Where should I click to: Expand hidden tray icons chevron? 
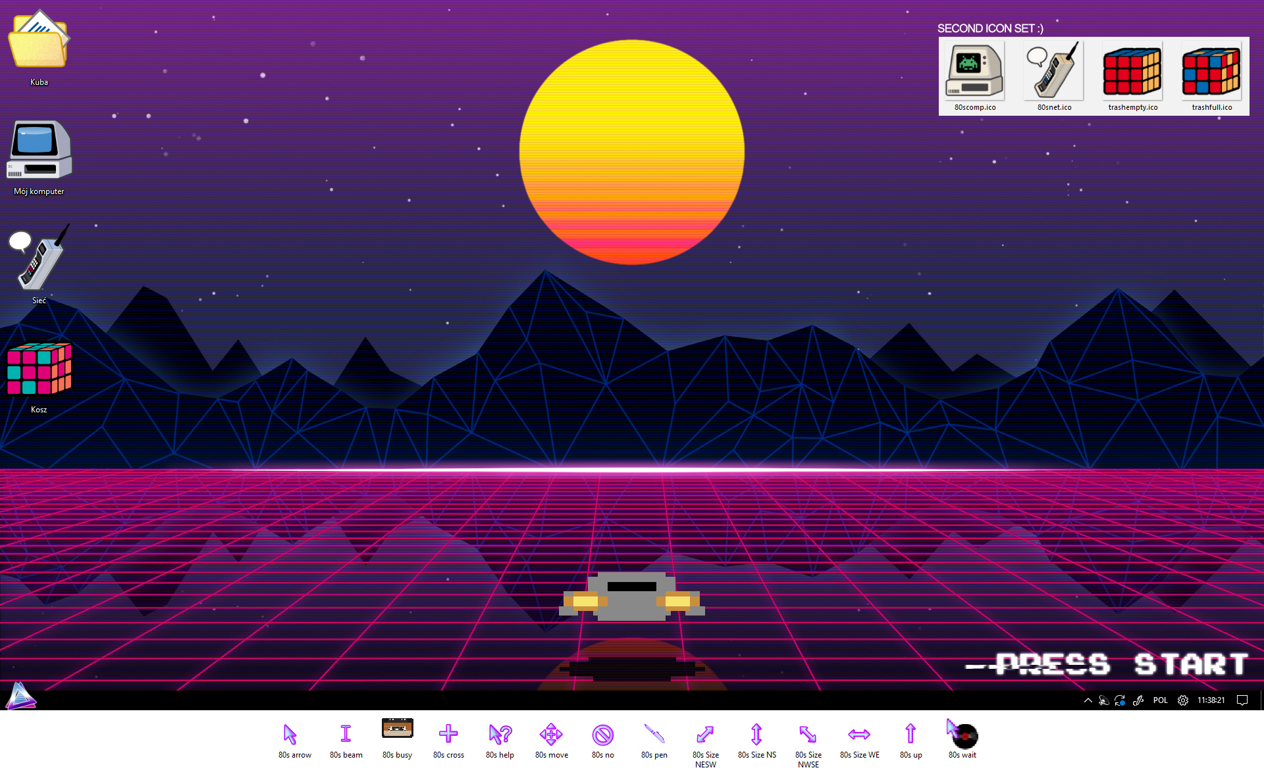(1088, 700)
